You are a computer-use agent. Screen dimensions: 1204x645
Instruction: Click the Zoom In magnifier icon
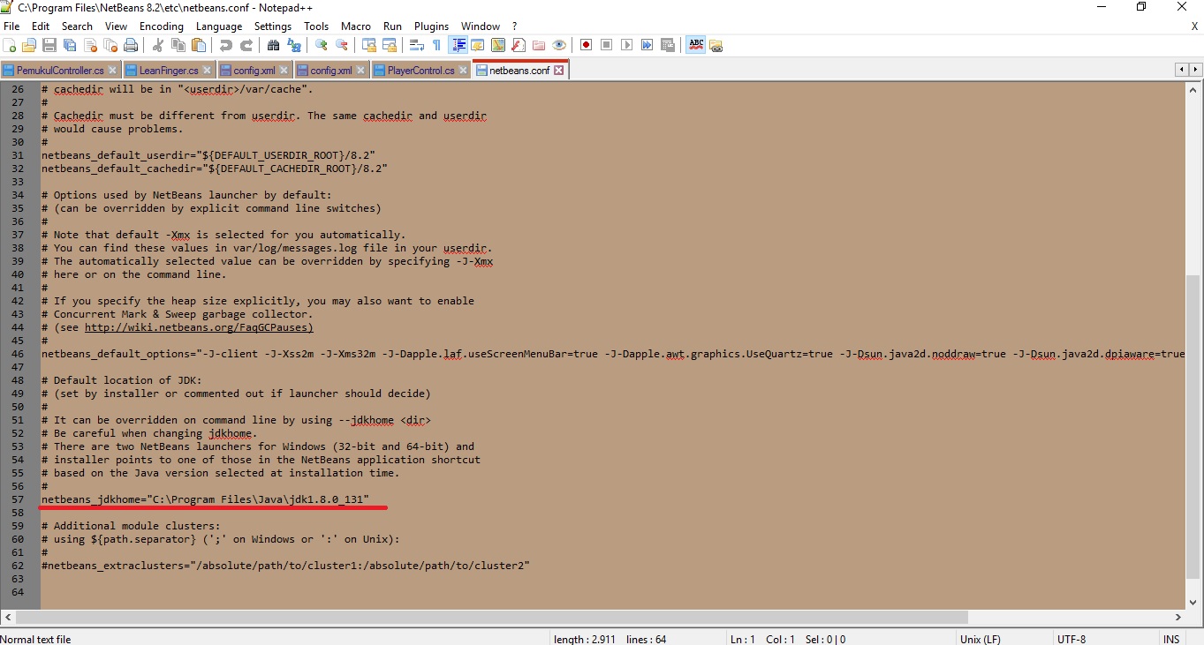[320, 44]
